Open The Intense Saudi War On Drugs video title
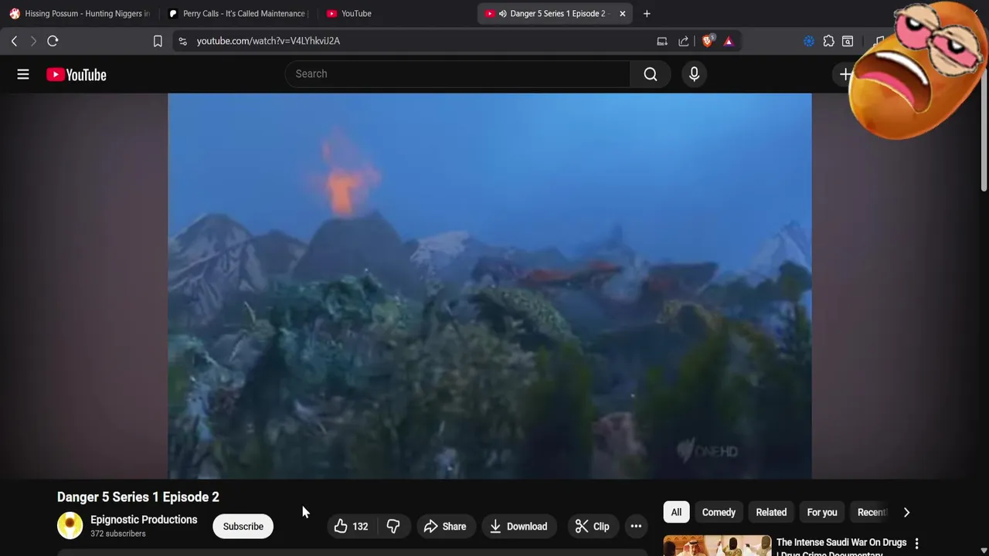The width and height of the screenshot is (989, 556). click(x=841, y=548)
